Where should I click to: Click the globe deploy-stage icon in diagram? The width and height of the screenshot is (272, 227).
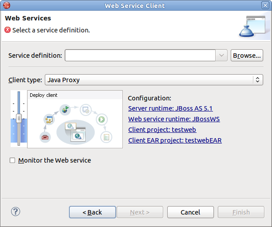point(65,108)
